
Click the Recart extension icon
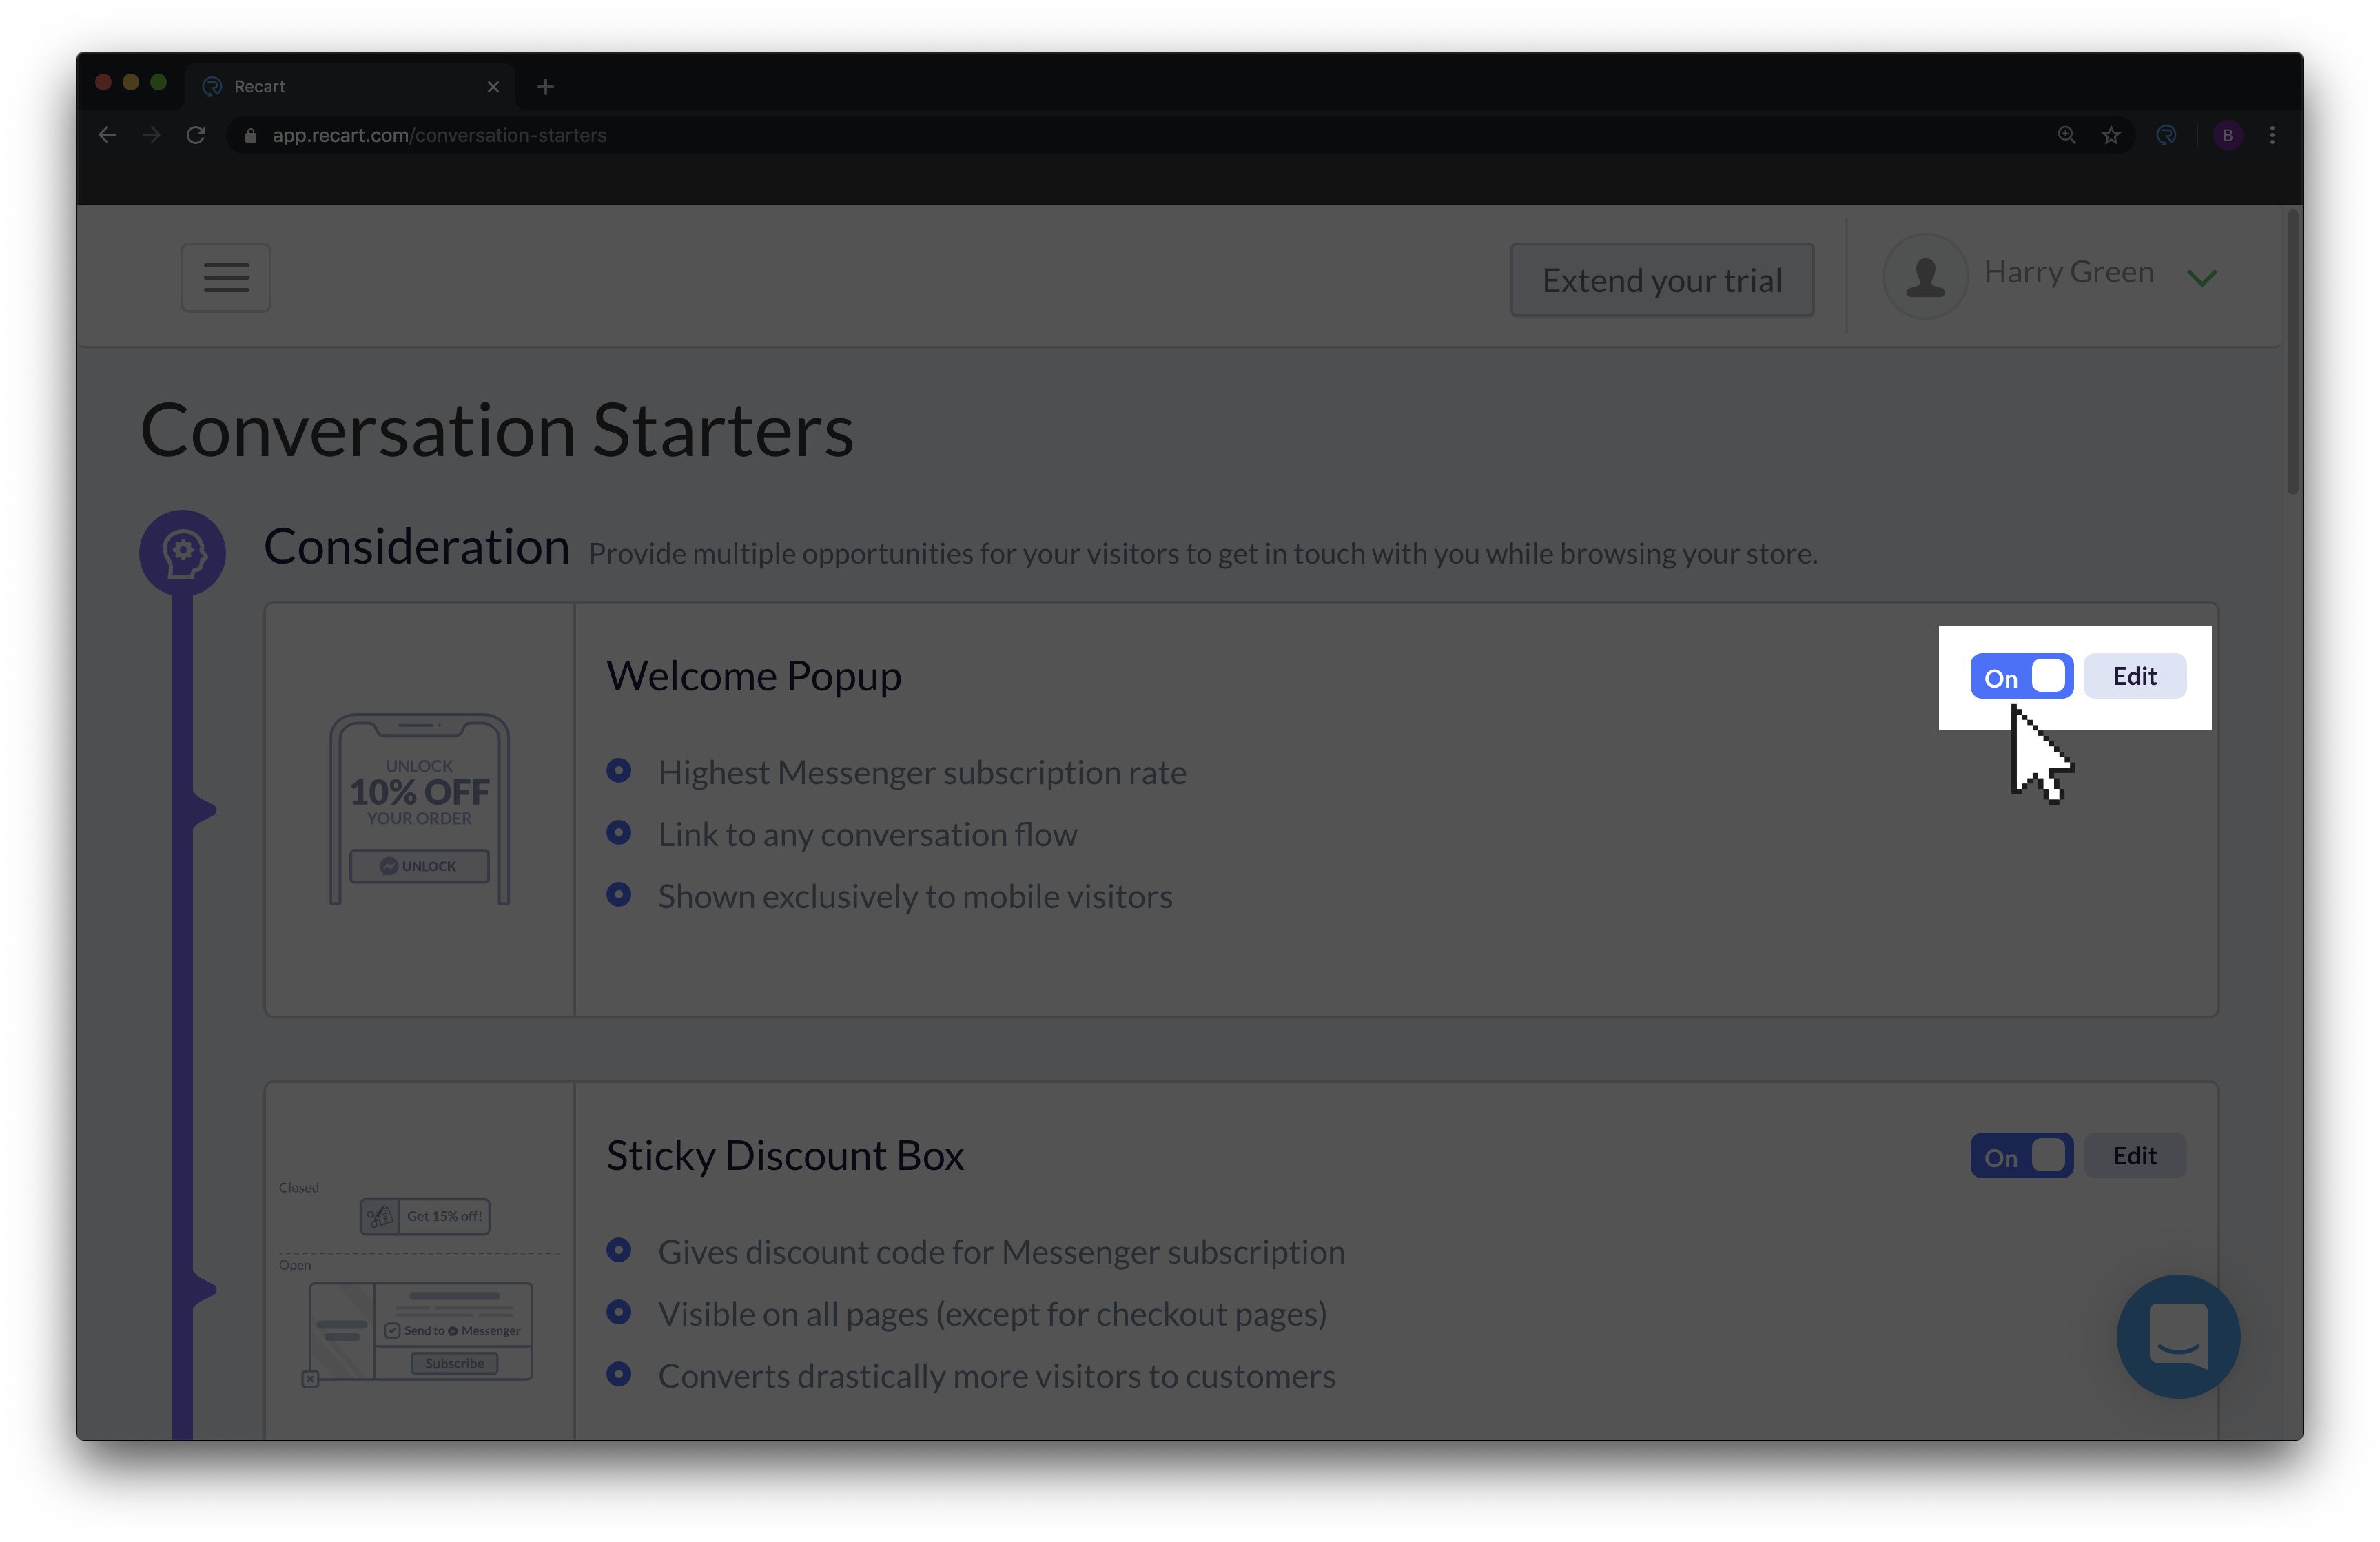click(2166, 135)
